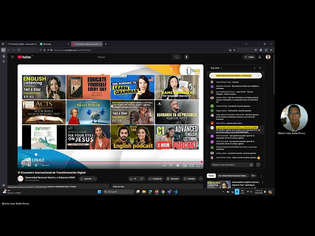
Task: Open the Windows Start menu
Action: [x=99, y=192]
